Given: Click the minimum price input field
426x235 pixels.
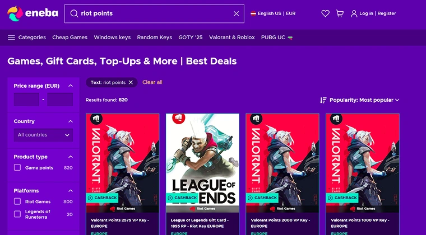Looking at the screenshot, I should (x=27, y=100).
